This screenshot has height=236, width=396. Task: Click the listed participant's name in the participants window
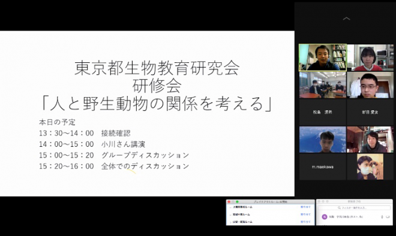click(x=346, y=217)
